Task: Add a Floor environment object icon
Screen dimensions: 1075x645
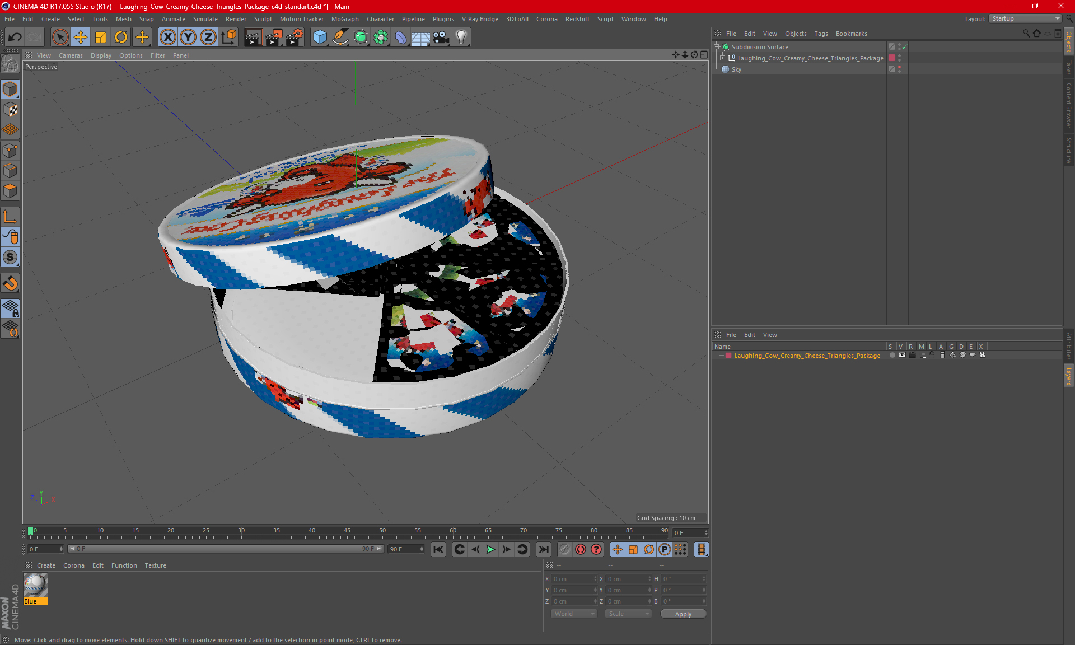Action: coord(421,38)
